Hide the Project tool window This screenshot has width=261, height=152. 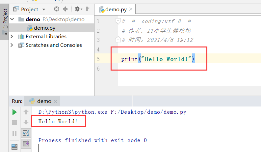click(89, 9)
